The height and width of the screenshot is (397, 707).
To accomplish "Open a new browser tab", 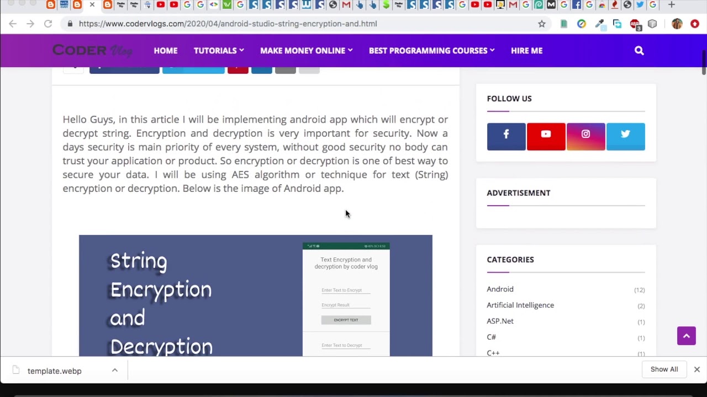I will click(672, 5).
